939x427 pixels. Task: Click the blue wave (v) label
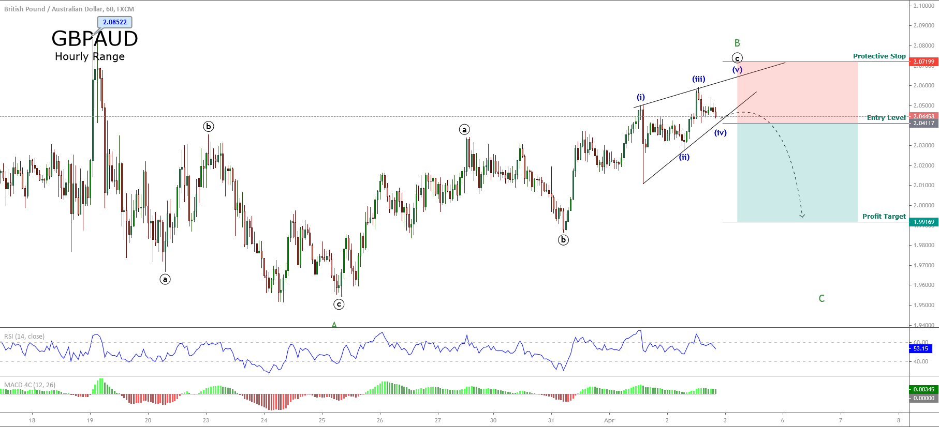click(x=737, y=70)
